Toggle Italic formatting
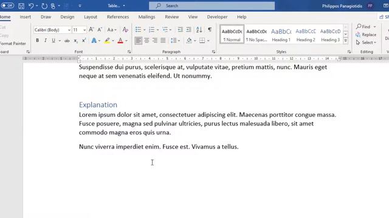The width and height of the screenshot is (389, 218). tap(45, 41)
